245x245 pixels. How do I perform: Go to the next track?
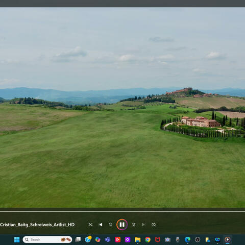click(x=143, y=225)
